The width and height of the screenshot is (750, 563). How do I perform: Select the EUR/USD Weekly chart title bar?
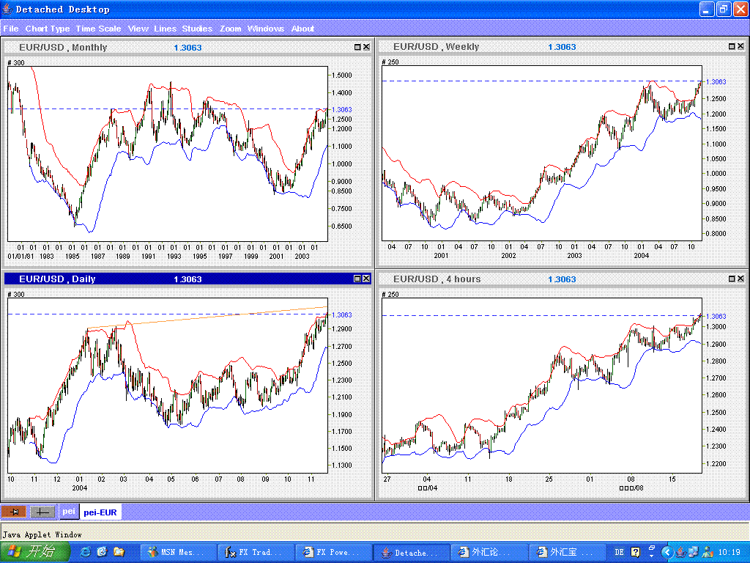tap(562, 46)
